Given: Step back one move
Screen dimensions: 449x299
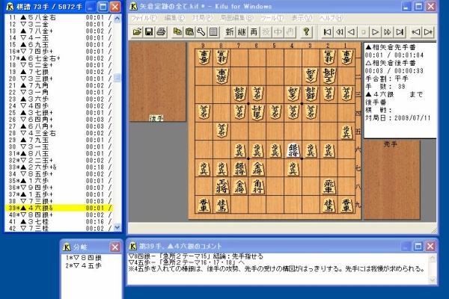Looking at the screenshot, I should [352, 32].
